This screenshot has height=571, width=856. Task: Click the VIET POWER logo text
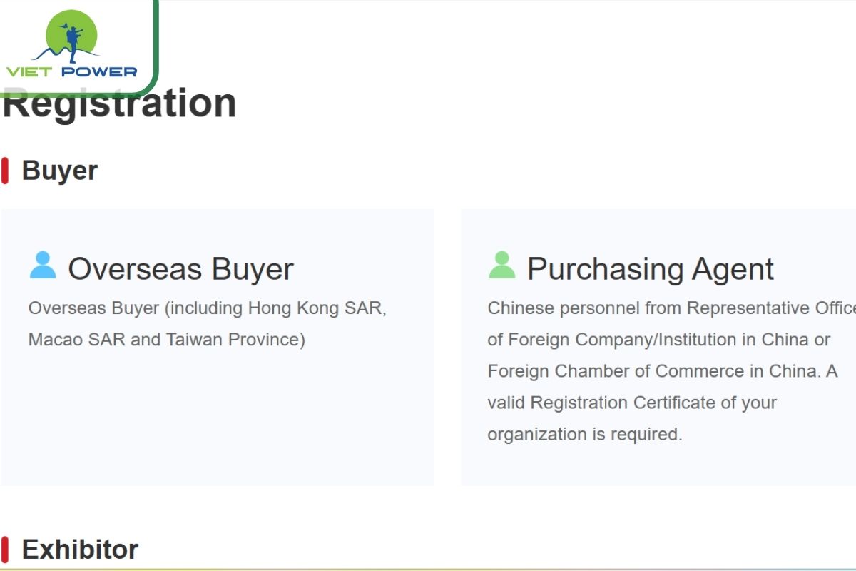tap(71, 71)
